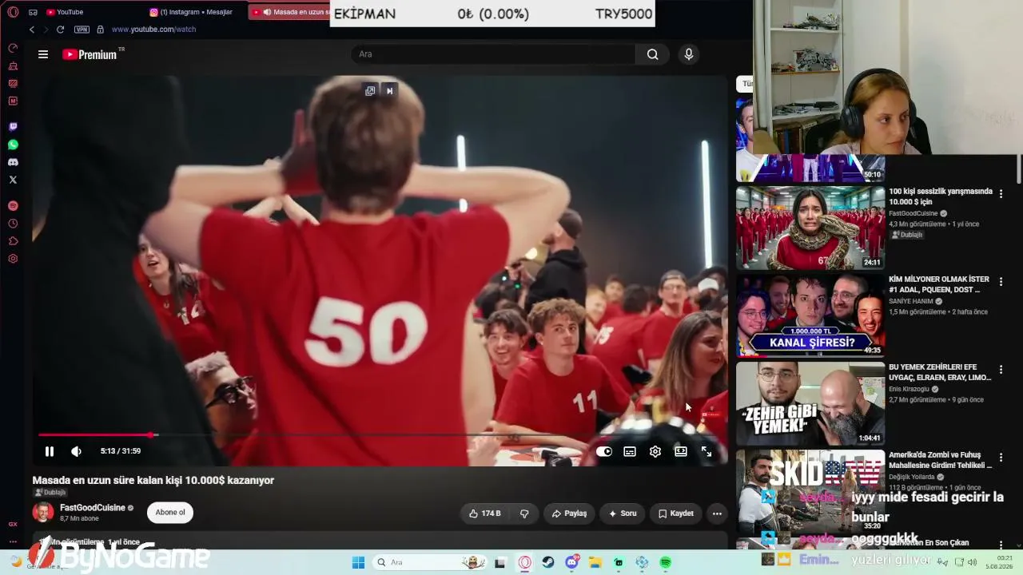
Task: Click the YouTube search magnifier button
Action: click(653, 54)
